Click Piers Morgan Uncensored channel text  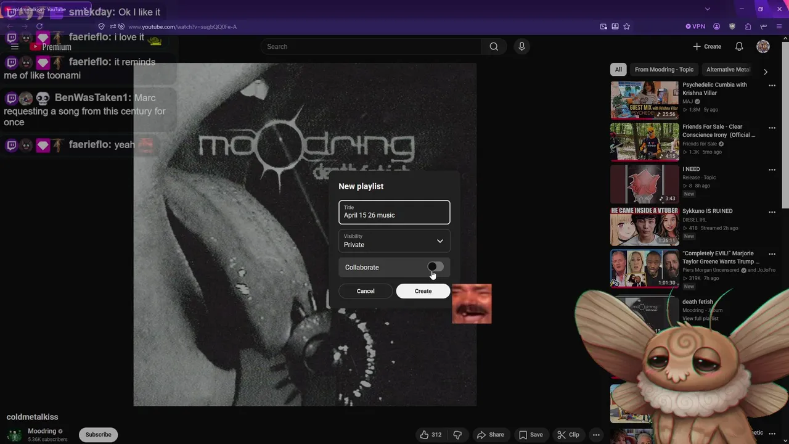click(711, 270)
